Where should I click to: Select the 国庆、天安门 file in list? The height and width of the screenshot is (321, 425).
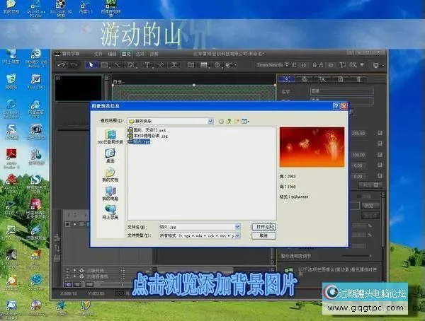coord(147,130)
